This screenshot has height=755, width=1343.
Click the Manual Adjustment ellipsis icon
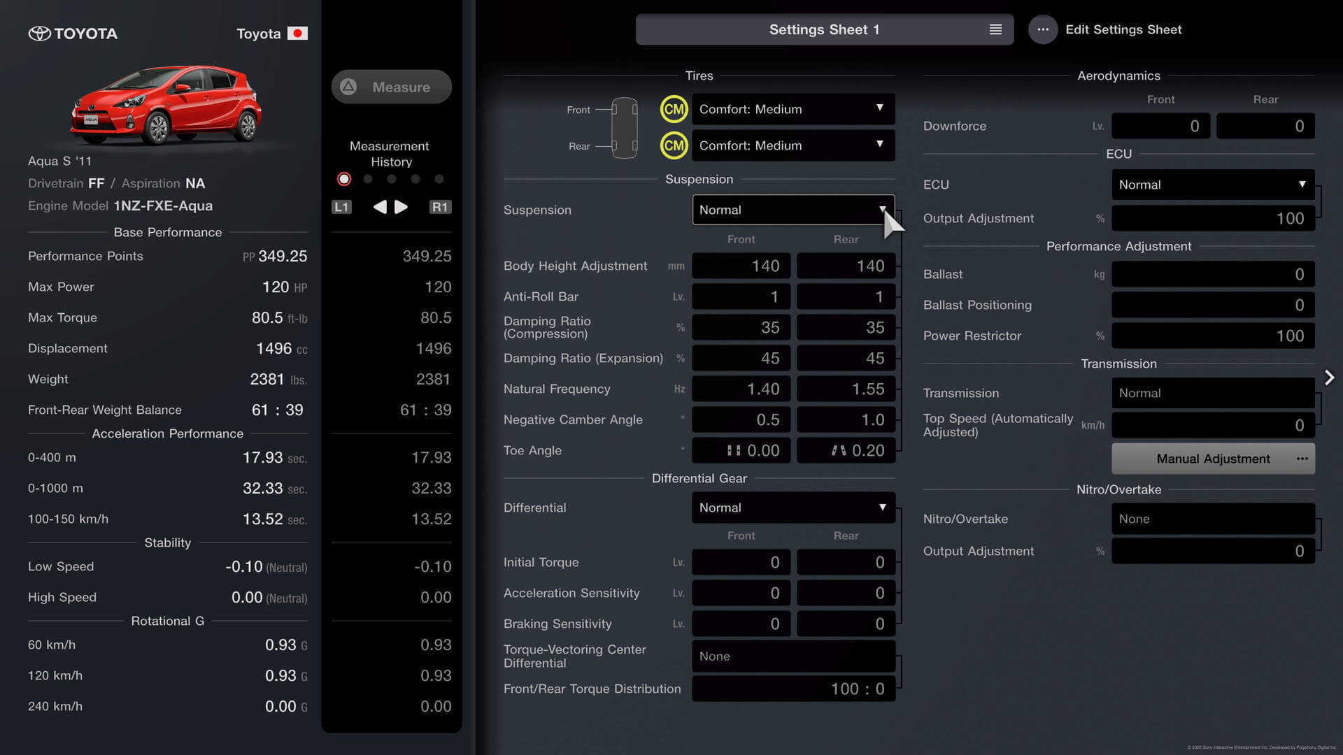coord(1302,459)
